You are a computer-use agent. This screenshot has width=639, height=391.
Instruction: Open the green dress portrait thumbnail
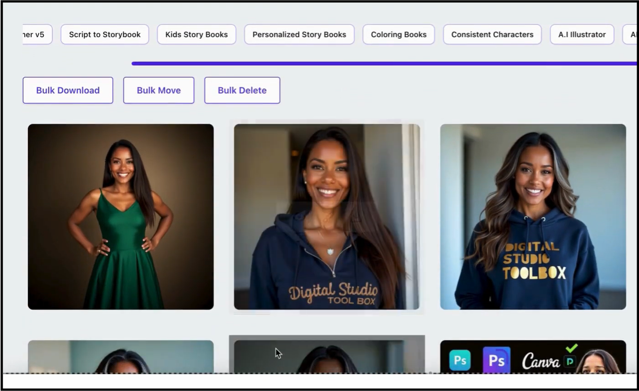[121, 217]
